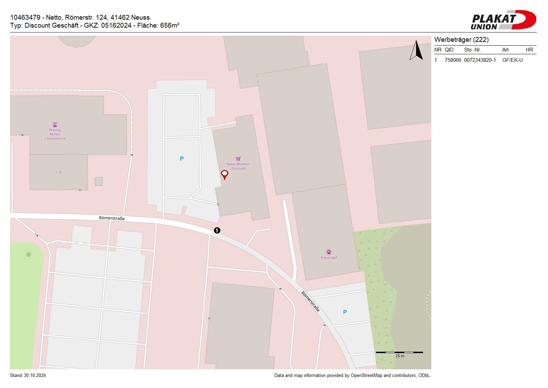Viewport: 548px width, 388px height.
Task: Click the north arrow compass symbol
Action: (416, 50)
